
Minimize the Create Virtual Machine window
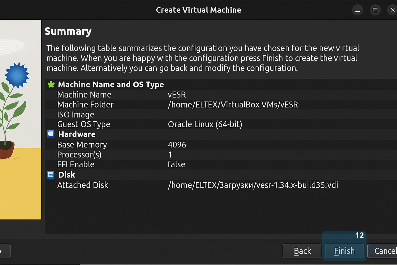click(358, 10)
